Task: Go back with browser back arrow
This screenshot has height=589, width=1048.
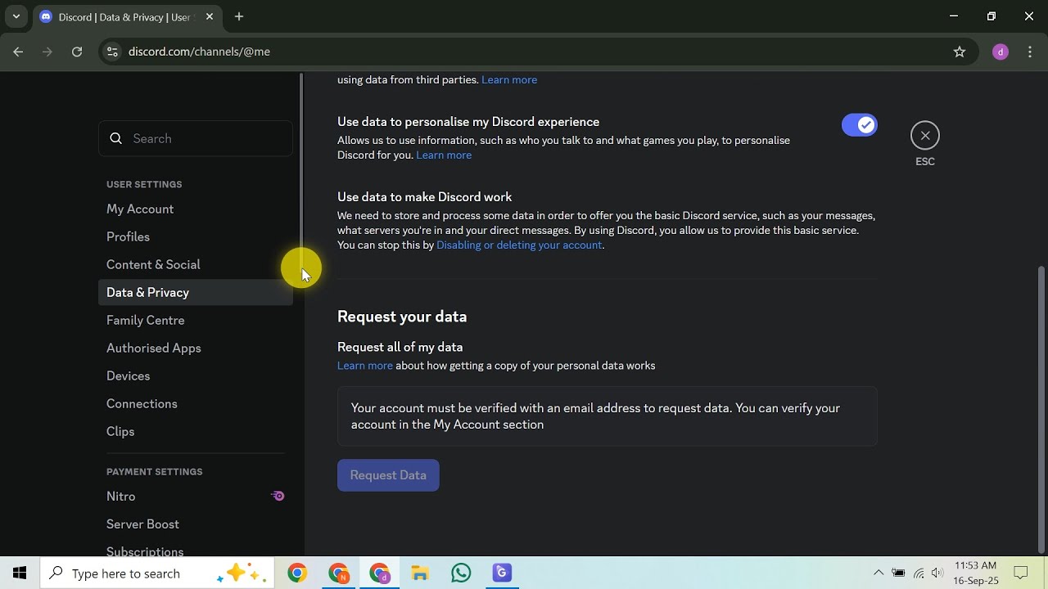Action: click(x=18, y=52)
